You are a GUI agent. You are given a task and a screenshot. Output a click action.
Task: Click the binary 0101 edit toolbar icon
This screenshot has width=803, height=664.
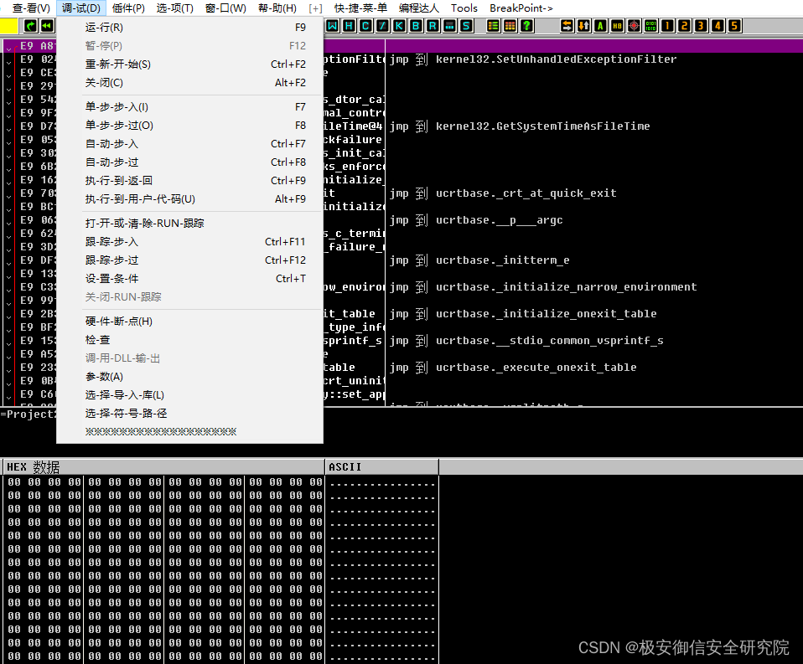coord(650,26)
